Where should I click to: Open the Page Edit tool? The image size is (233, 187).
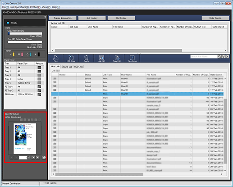tap(117, 58)
